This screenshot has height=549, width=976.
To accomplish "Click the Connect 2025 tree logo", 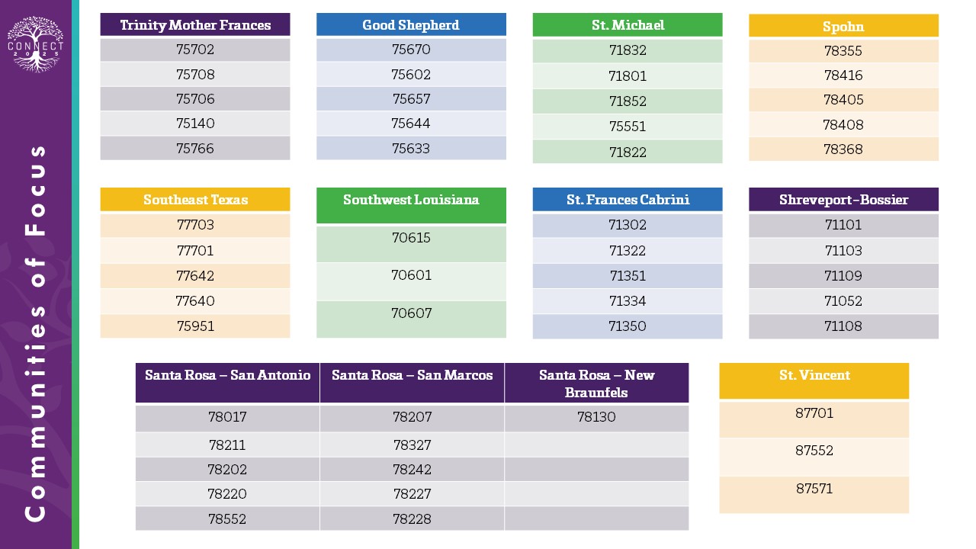I will [36, 45].
